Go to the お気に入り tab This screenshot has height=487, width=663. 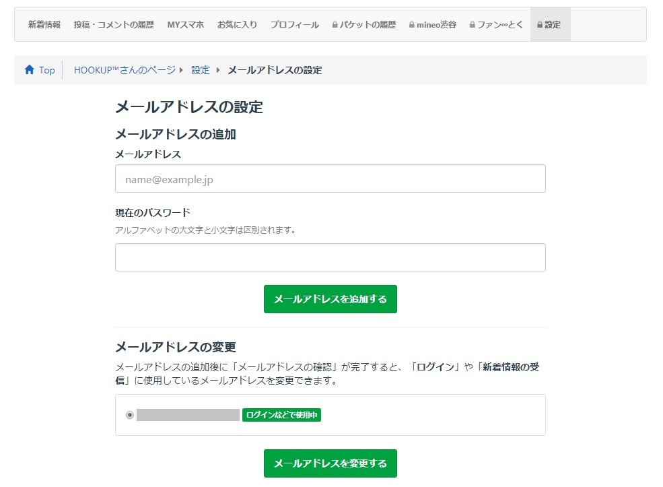[237, 25]
